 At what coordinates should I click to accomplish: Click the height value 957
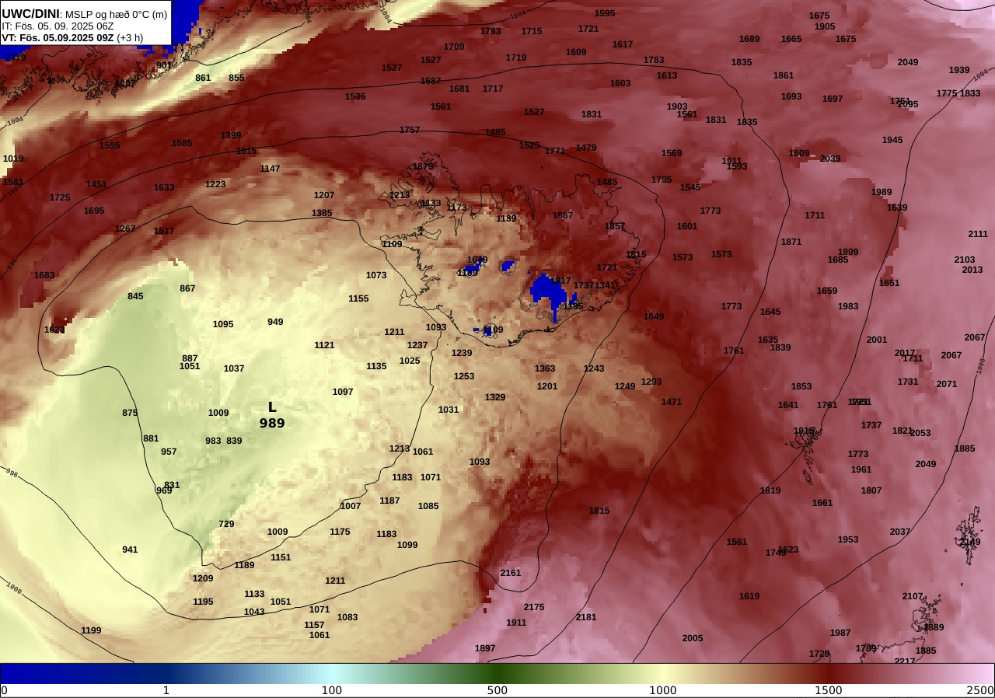coord(169,452)
